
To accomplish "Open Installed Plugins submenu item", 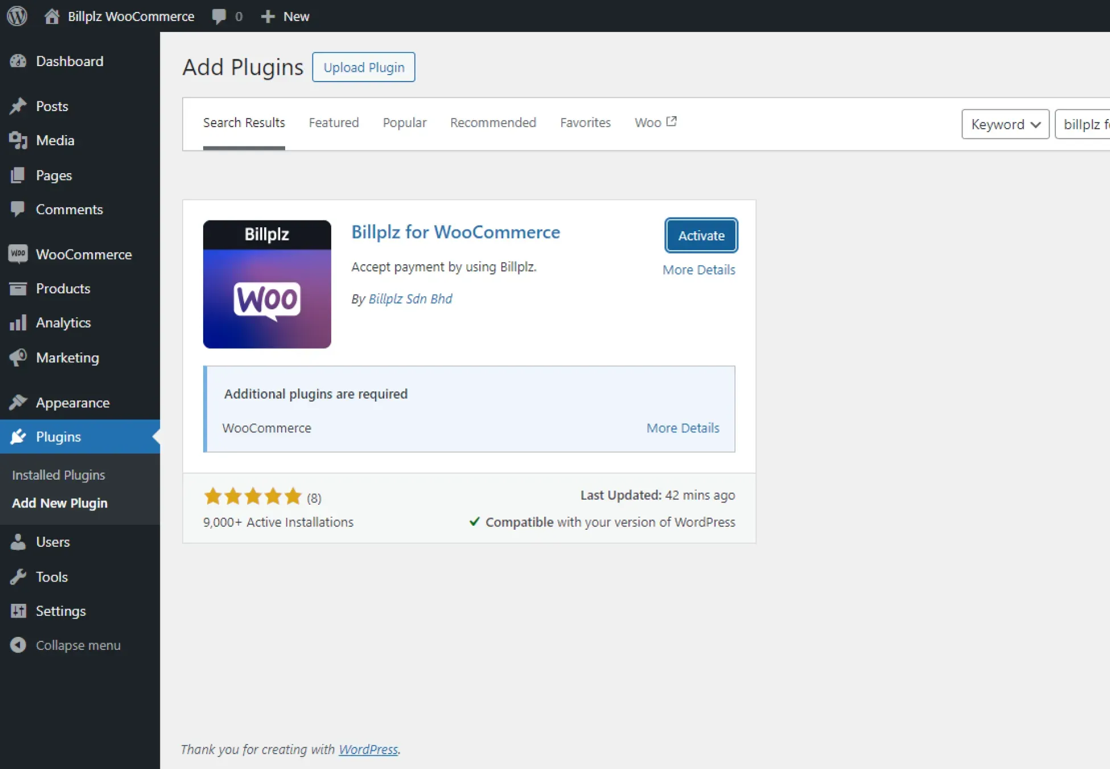I will (59, 475).
